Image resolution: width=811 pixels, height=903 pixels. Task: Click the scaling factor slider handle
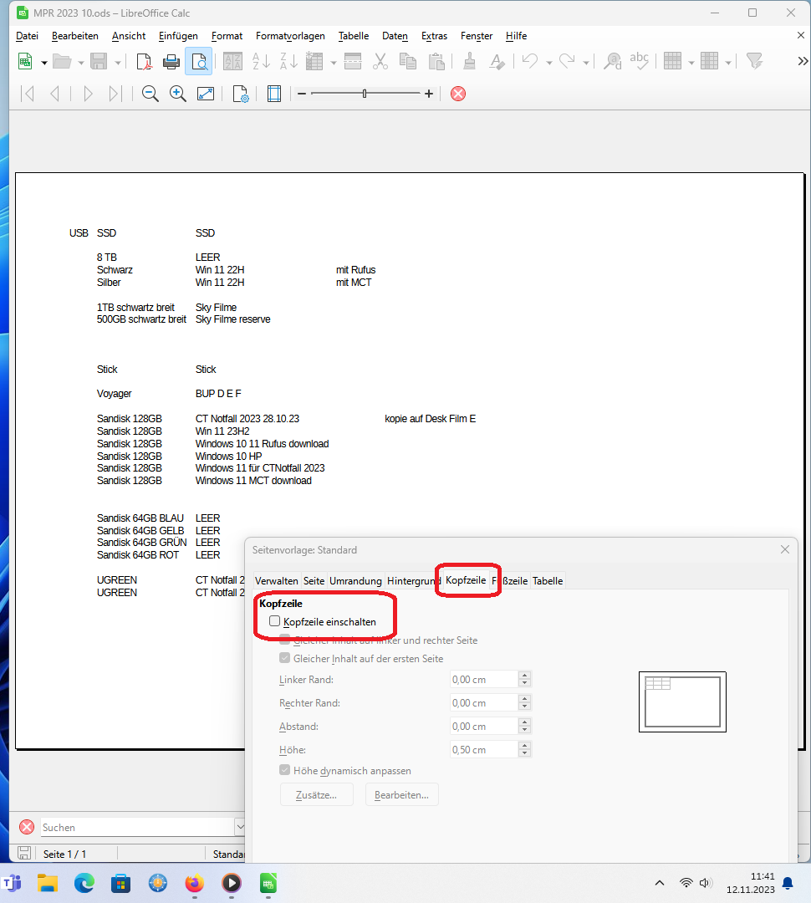(x=365, y=94)
